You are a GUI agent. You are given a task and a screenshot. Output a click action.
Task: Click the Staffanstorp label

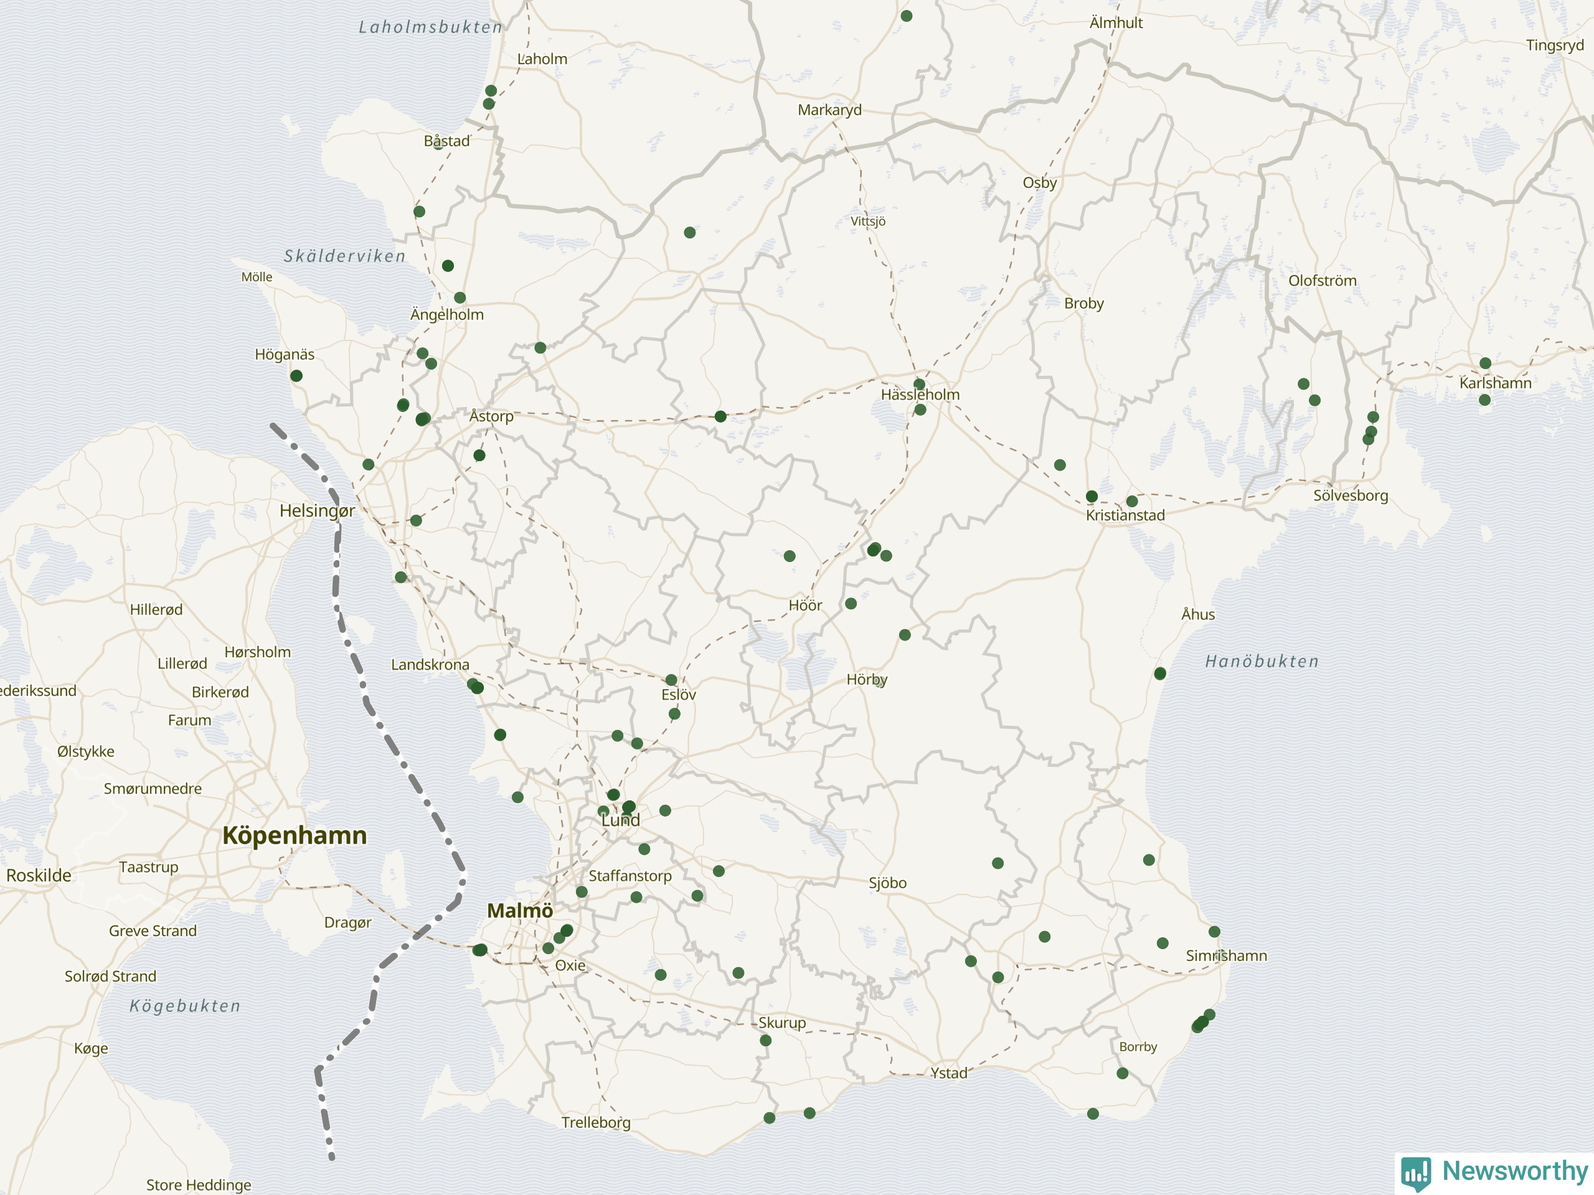(630, 876)
